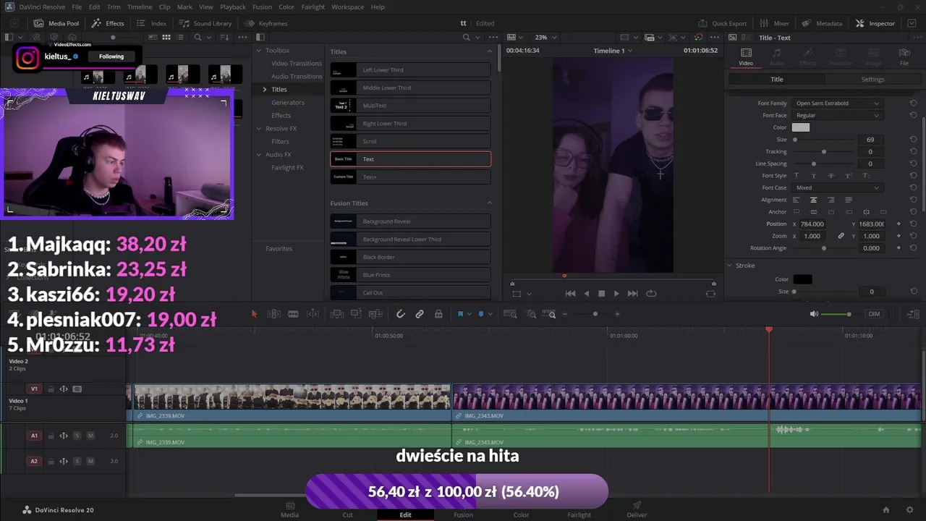The width and height of the screenshot is (926, 521).
Task: Click timeline zoom plus button
Action: (617, 314)
